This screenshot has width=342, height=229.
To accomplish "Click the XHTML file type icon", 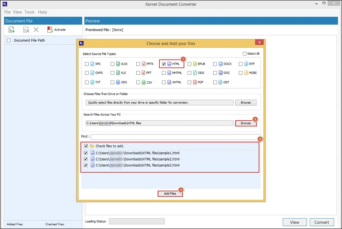I will point(169,82).
